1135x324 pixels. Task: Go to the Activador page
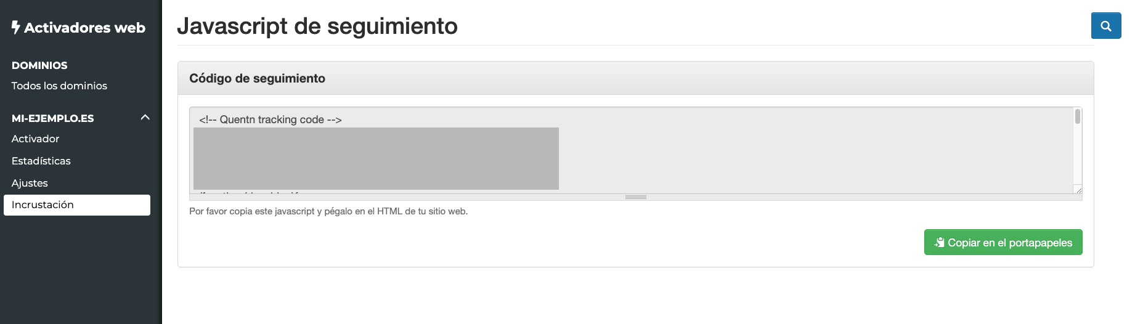(35, 139)
